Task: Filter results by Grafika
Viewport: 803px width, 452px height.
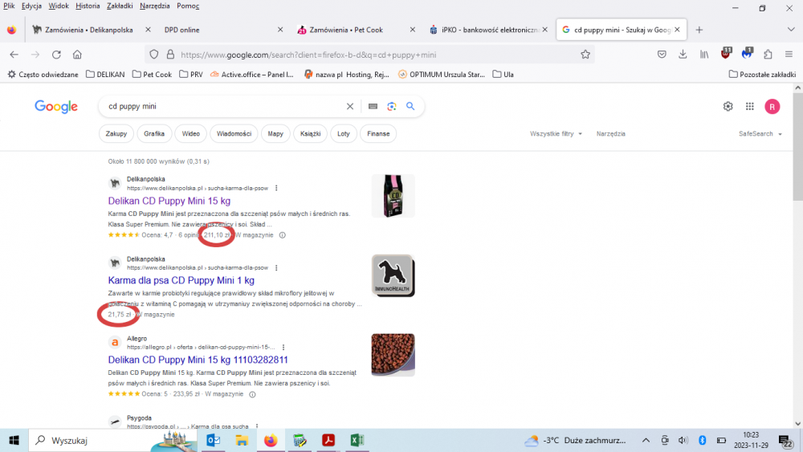Action: pos(154,134)
